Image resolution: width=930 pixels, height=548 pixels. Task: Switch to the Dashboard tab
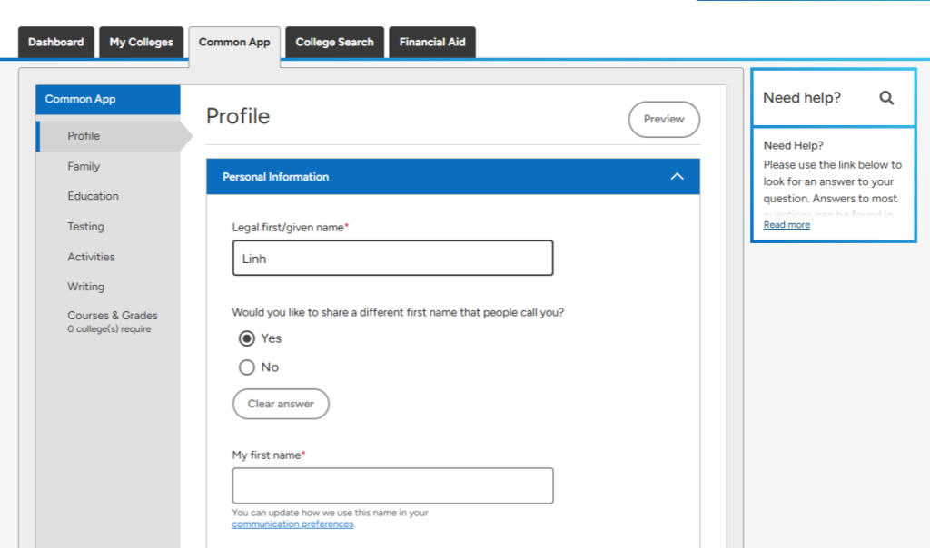click(56, 43)
